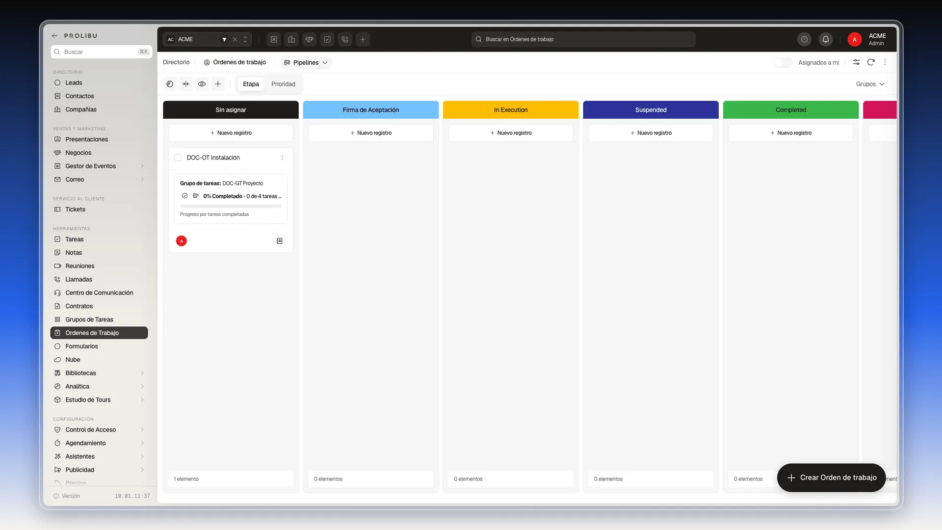This screenshot has width=942, height=530.
Task: Open the filter settings sliders icon
Action: [856, 62]
